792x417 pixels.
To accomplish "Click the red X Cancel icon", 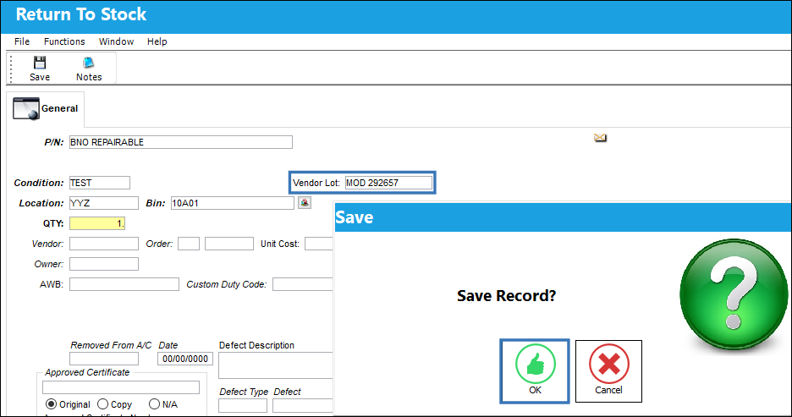I will [x=608, y=364].
